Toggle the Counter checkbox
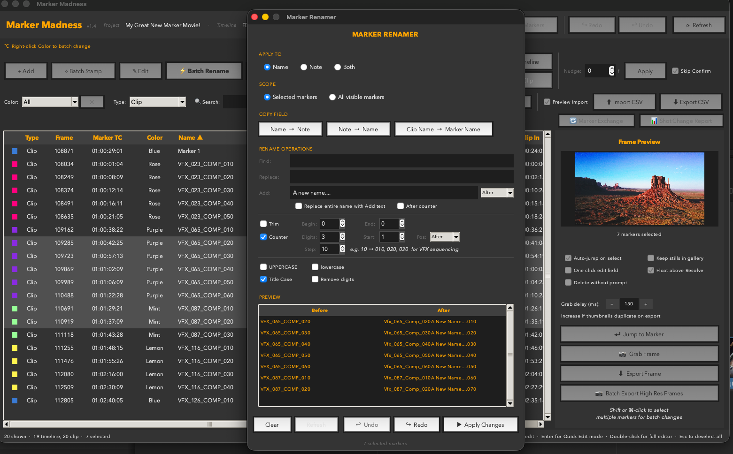This screenshot has width=733, height=454. [263, 237]
